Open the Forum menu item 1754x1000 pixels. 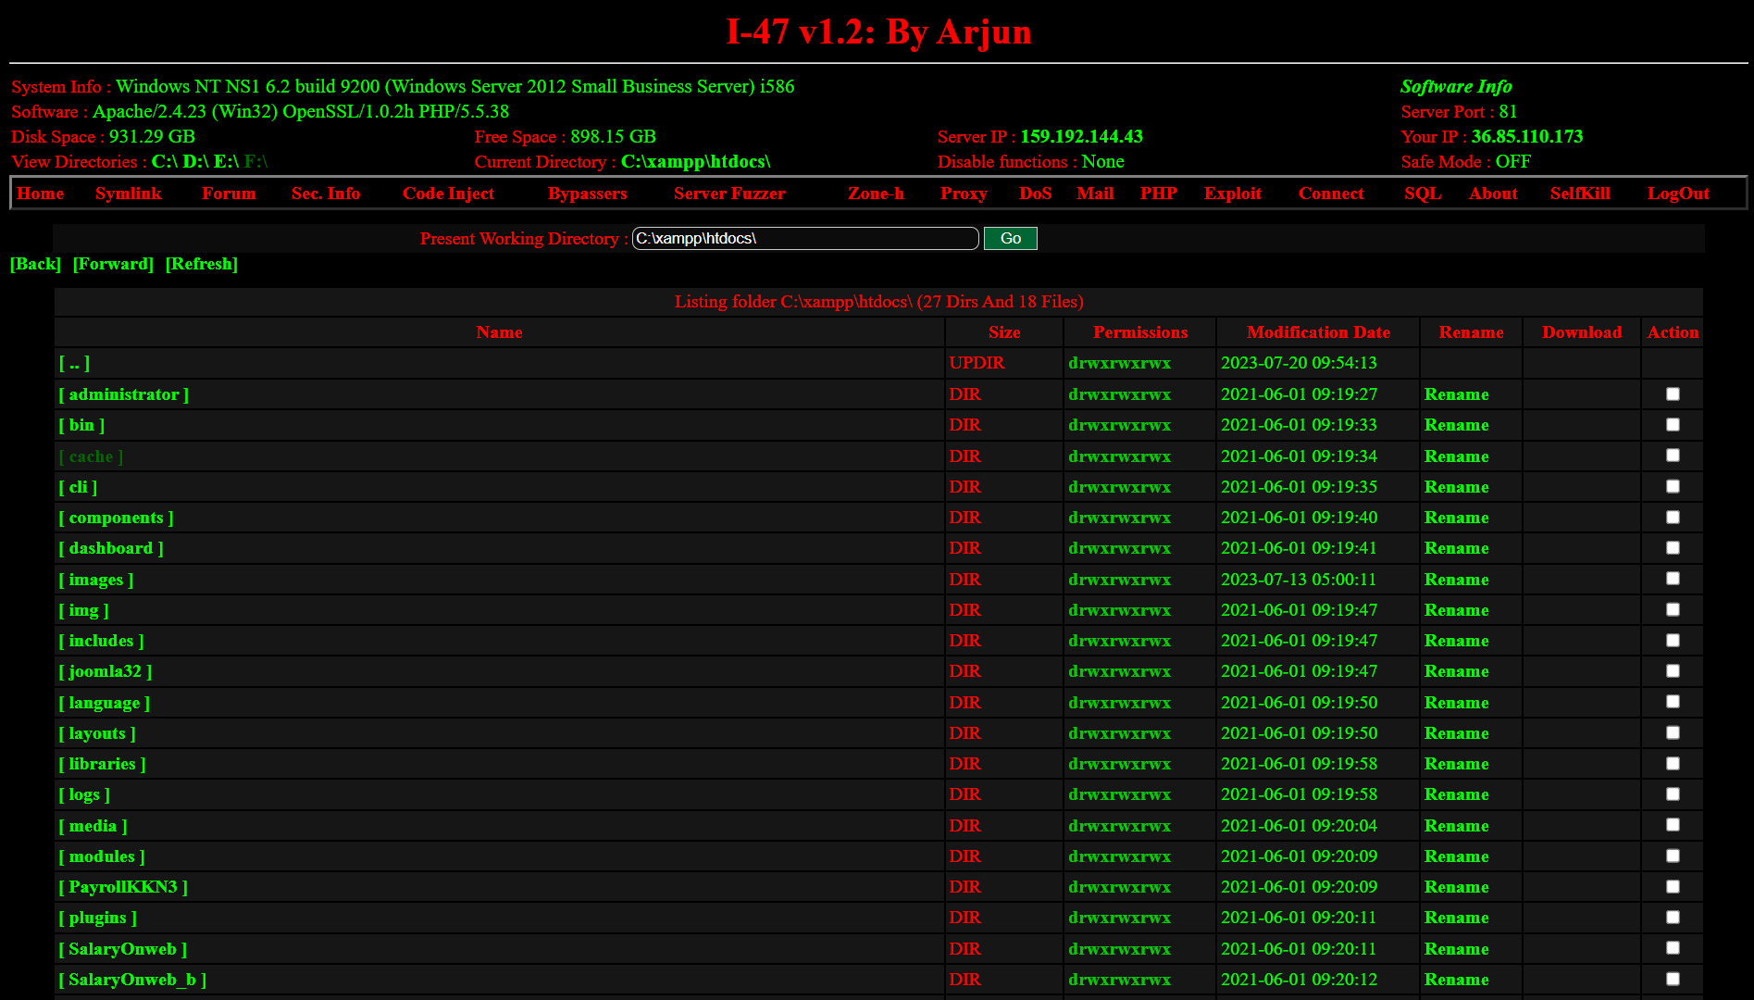(229, 194)
